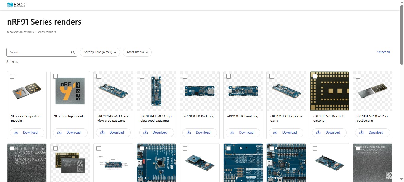This screenshot has height=182, width=404.
Task: Download nRF9131-EK v0.3.1_side view prod page.png
Action: (113, 132)
